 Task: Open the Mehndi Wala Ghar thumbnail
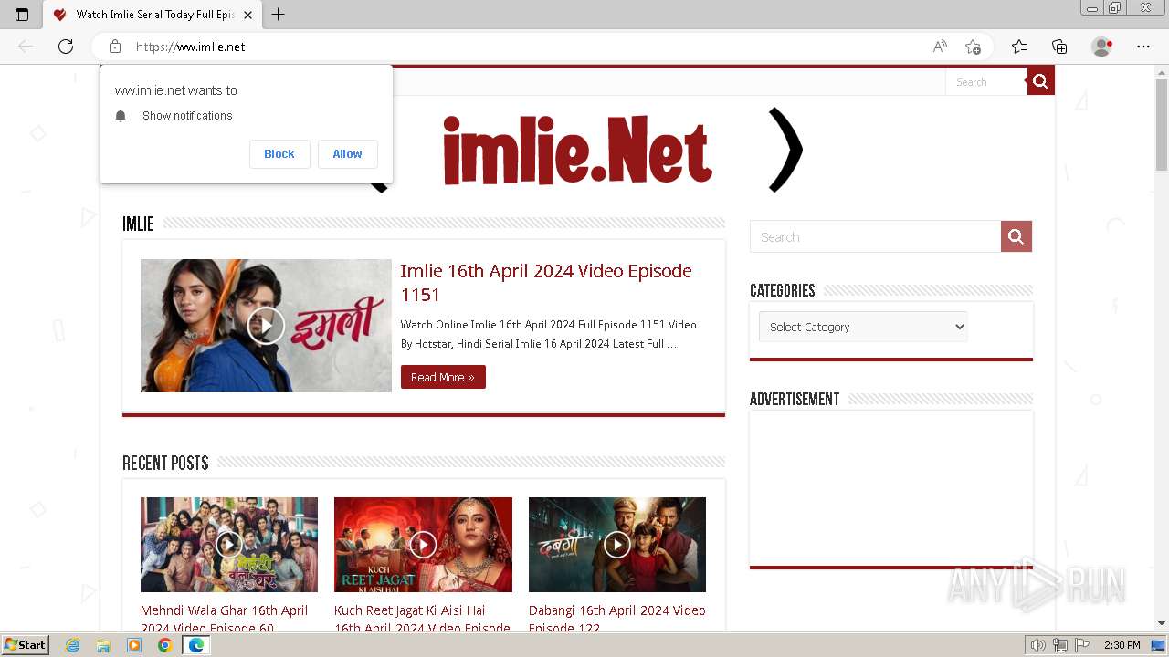[229, 545]
